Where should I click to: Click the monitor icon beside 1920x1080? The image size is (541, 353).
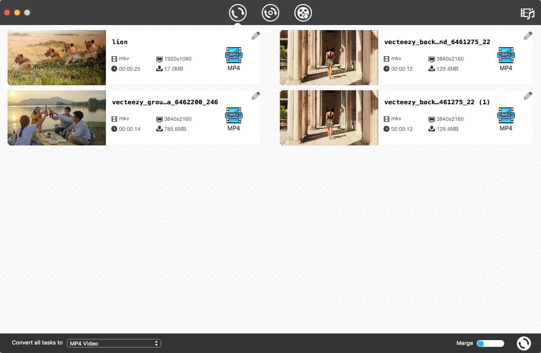[x=159, y=59]
